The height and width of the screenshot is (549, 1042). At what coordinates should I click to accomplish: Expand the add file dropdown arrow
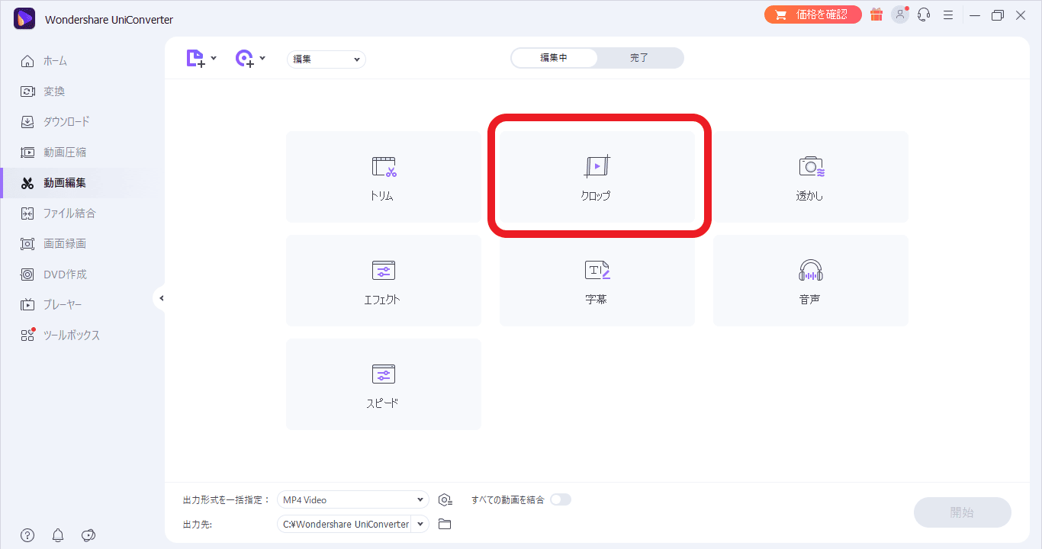214,58
